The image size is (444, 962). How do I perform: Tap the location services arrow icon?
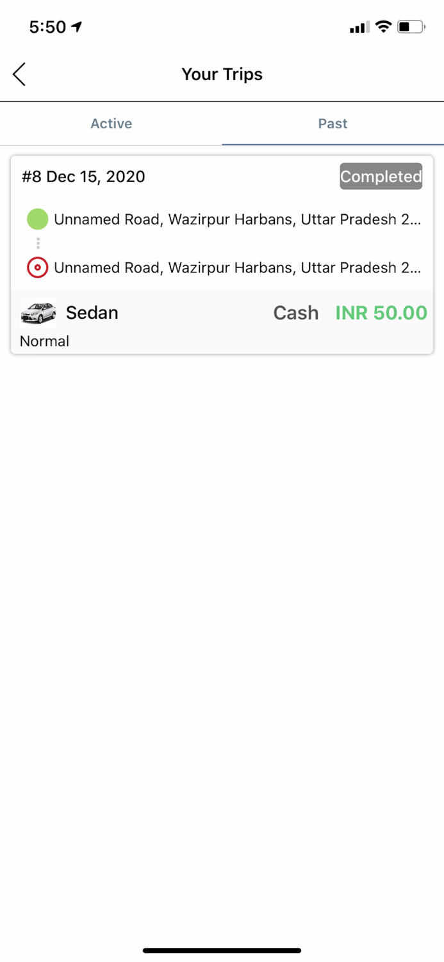pyautogui.click(x=77, y=27)
